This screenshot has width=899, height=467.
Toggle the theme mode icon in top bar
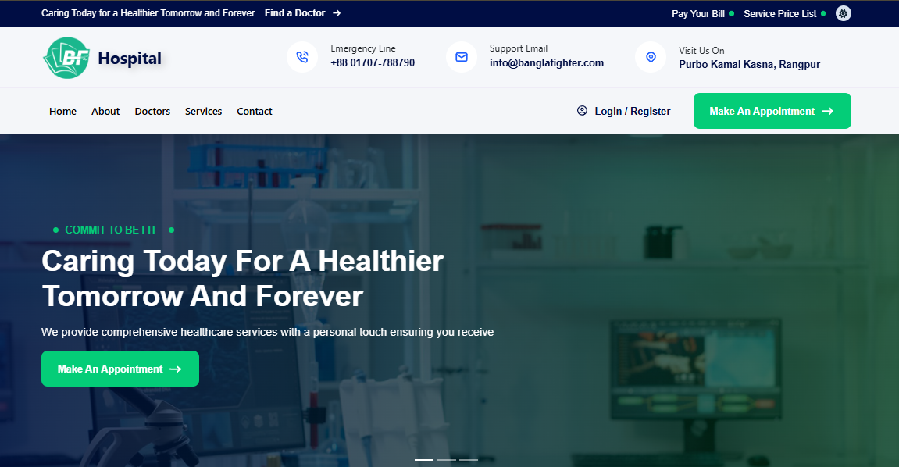pyautogui.click(x=844, y=13)
